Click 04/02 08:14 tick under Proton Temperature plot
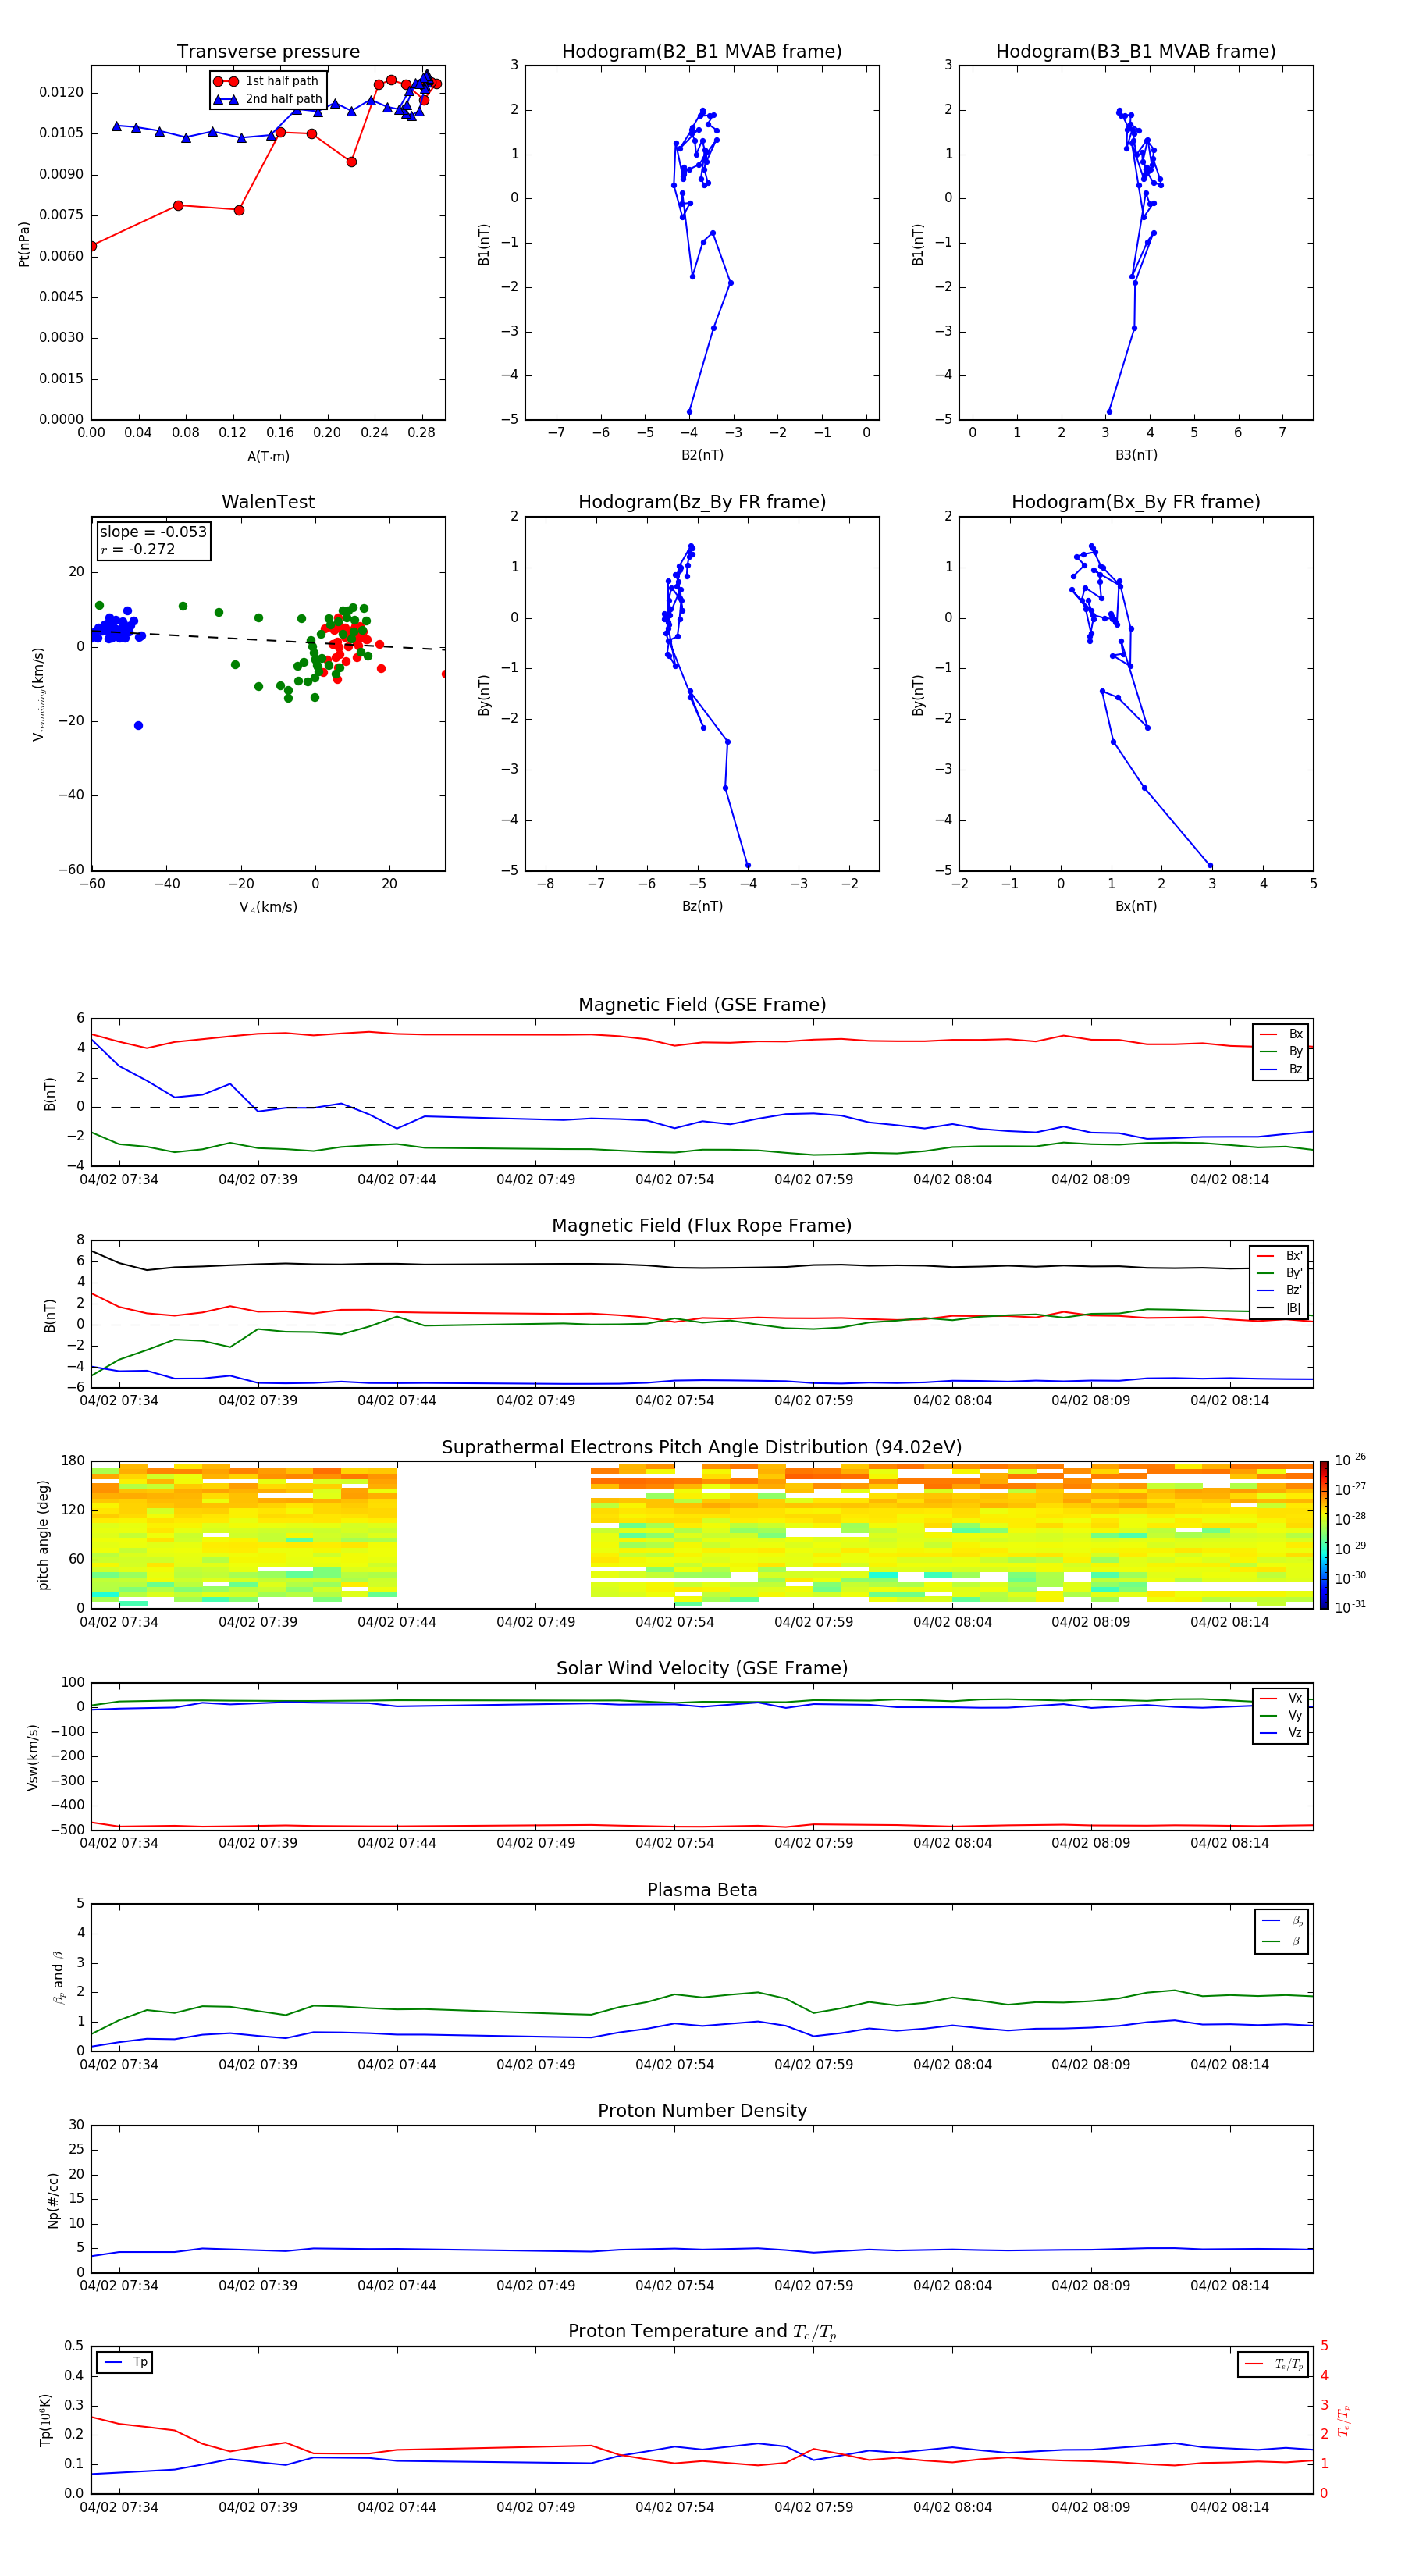This screenshot has width=1405, height=2576. (1230, 2508)
